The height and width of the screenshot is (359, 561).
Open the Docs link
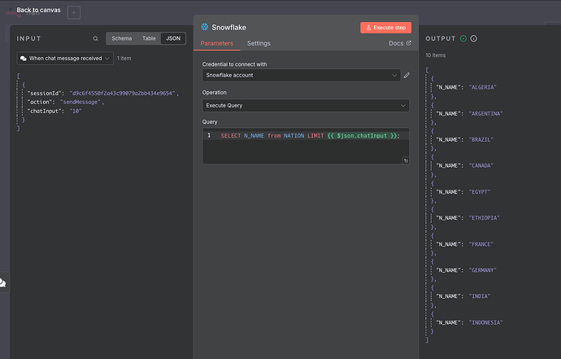400,43
